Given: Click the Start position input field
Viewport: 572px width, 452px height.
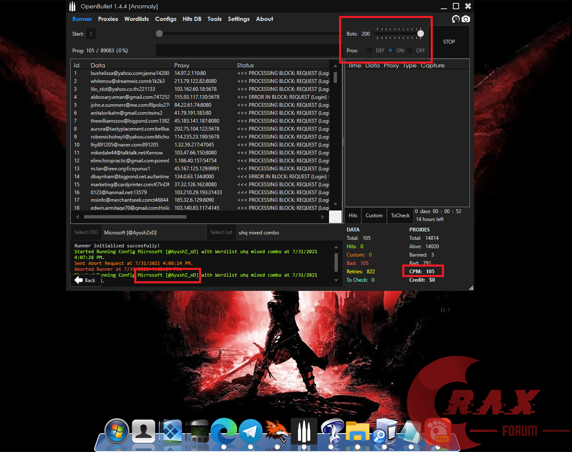Looking at the screenshot, I should [x=91, y=33].
